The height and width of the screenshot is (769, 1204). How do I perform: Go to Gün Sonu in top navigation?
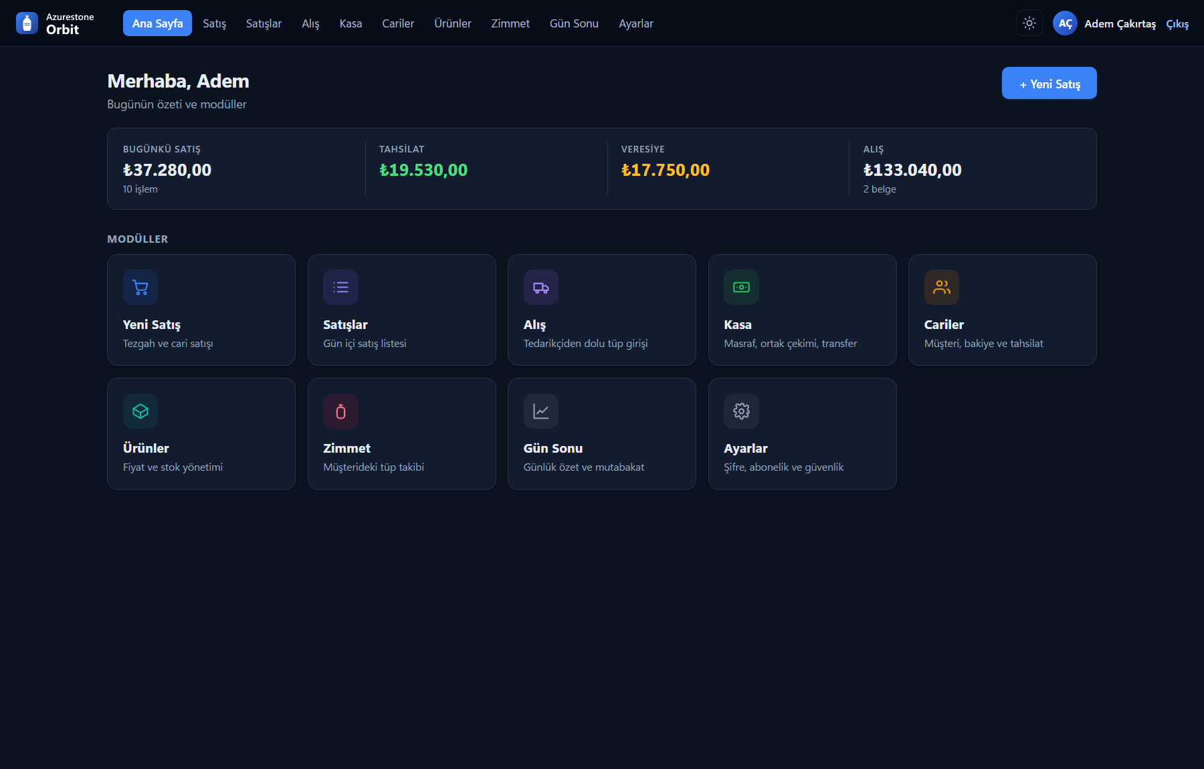click(574, 23)
